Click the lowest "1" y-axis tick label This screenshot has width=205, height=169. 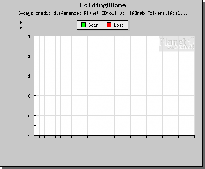click(29, 76)
